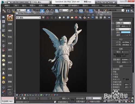
Task: Click the Unlink Selection broken-chain icon
Action: click(9, 11)
